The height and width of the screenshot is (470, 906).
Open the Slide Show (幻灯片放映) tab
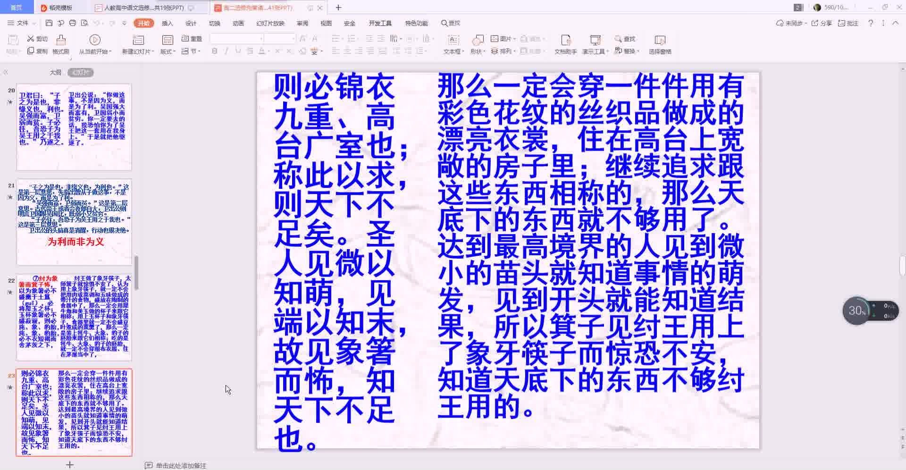270,23
